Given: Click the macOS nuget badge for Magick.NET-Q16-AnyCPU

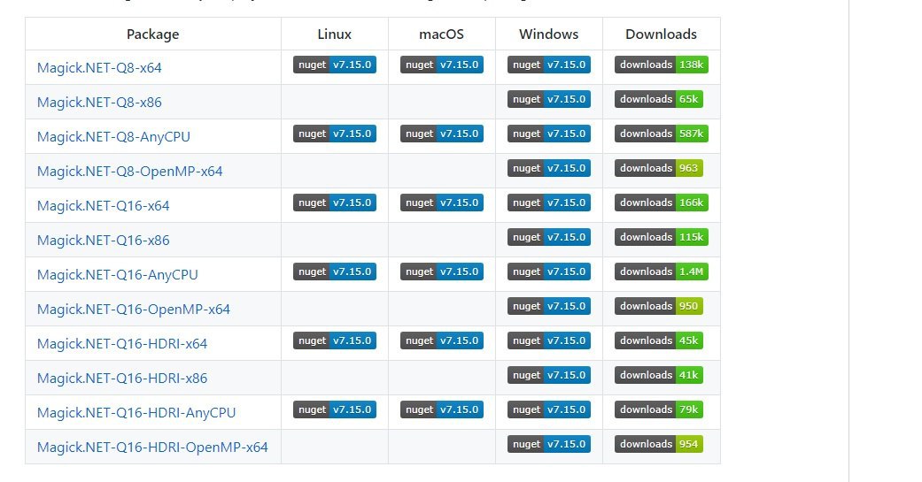Looking at the screenshot, I should tap(442, 272).
